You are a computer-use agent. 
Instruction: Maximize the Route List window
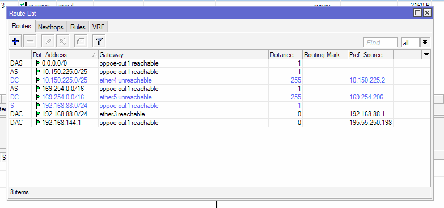point(417,13)
